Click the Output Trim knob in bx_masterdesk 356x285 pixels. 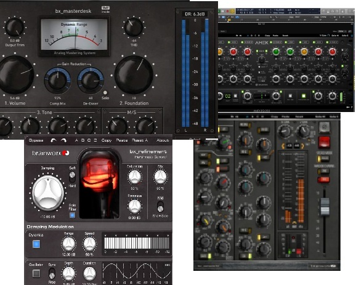[15, 28]
